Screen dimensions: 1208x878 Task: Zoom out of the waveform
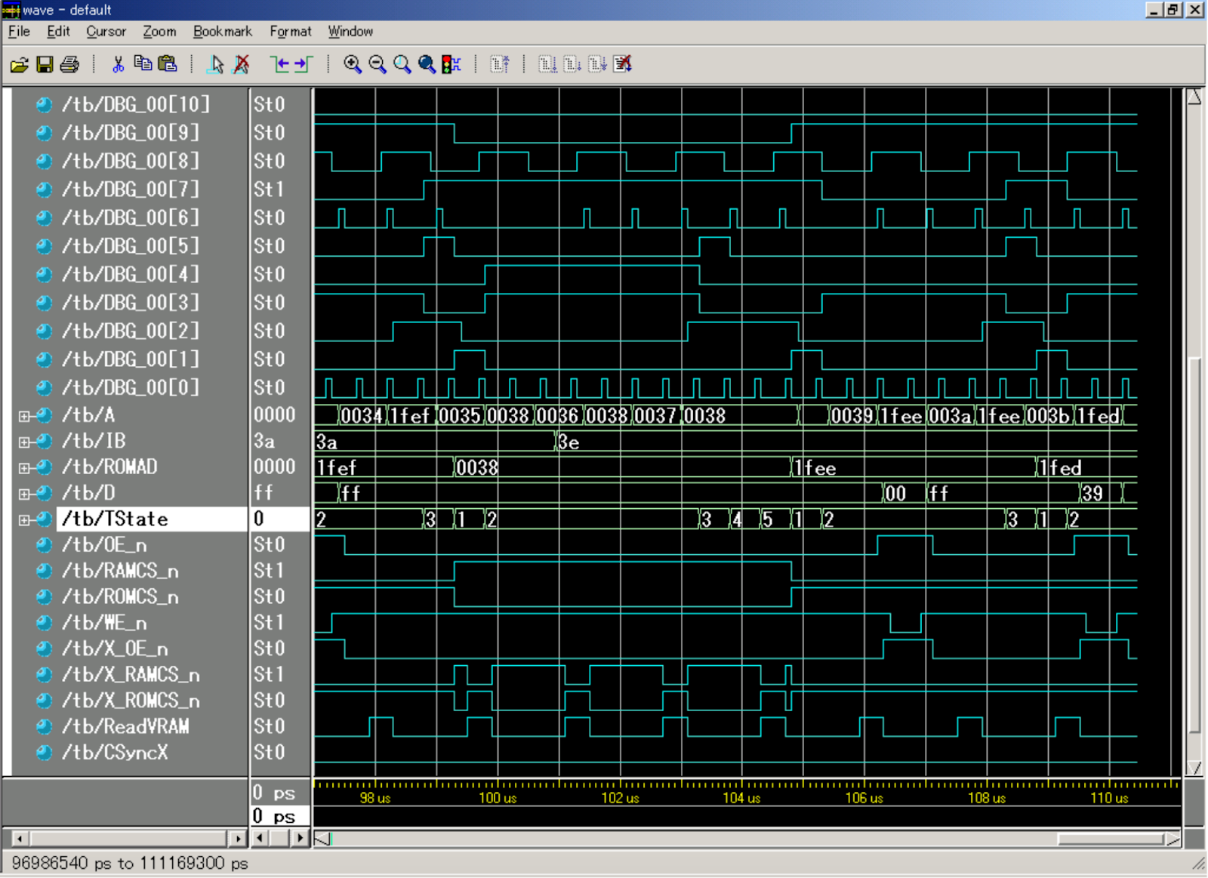375,64
